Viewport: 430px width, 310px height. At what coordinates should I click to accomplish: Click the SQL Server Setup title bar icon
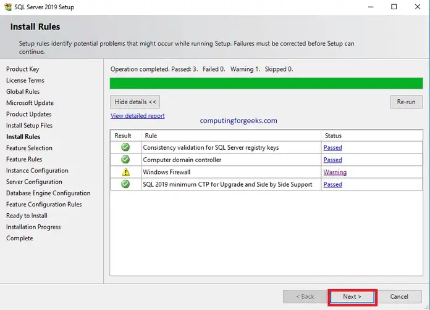click(7, 7)
